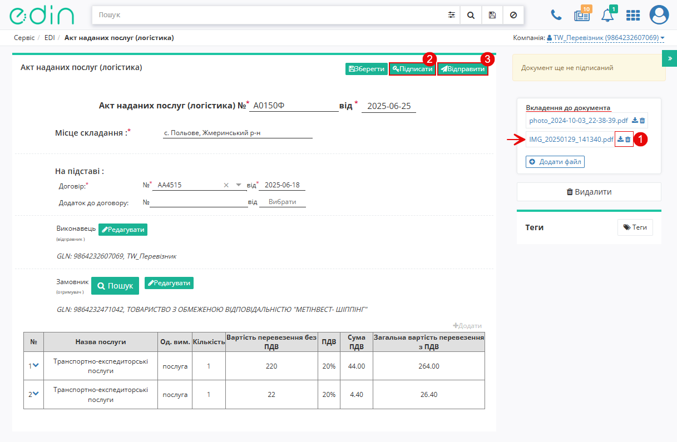Click the Видалити document button
Viewport: 677px width, 442px height.
[589, 192]
